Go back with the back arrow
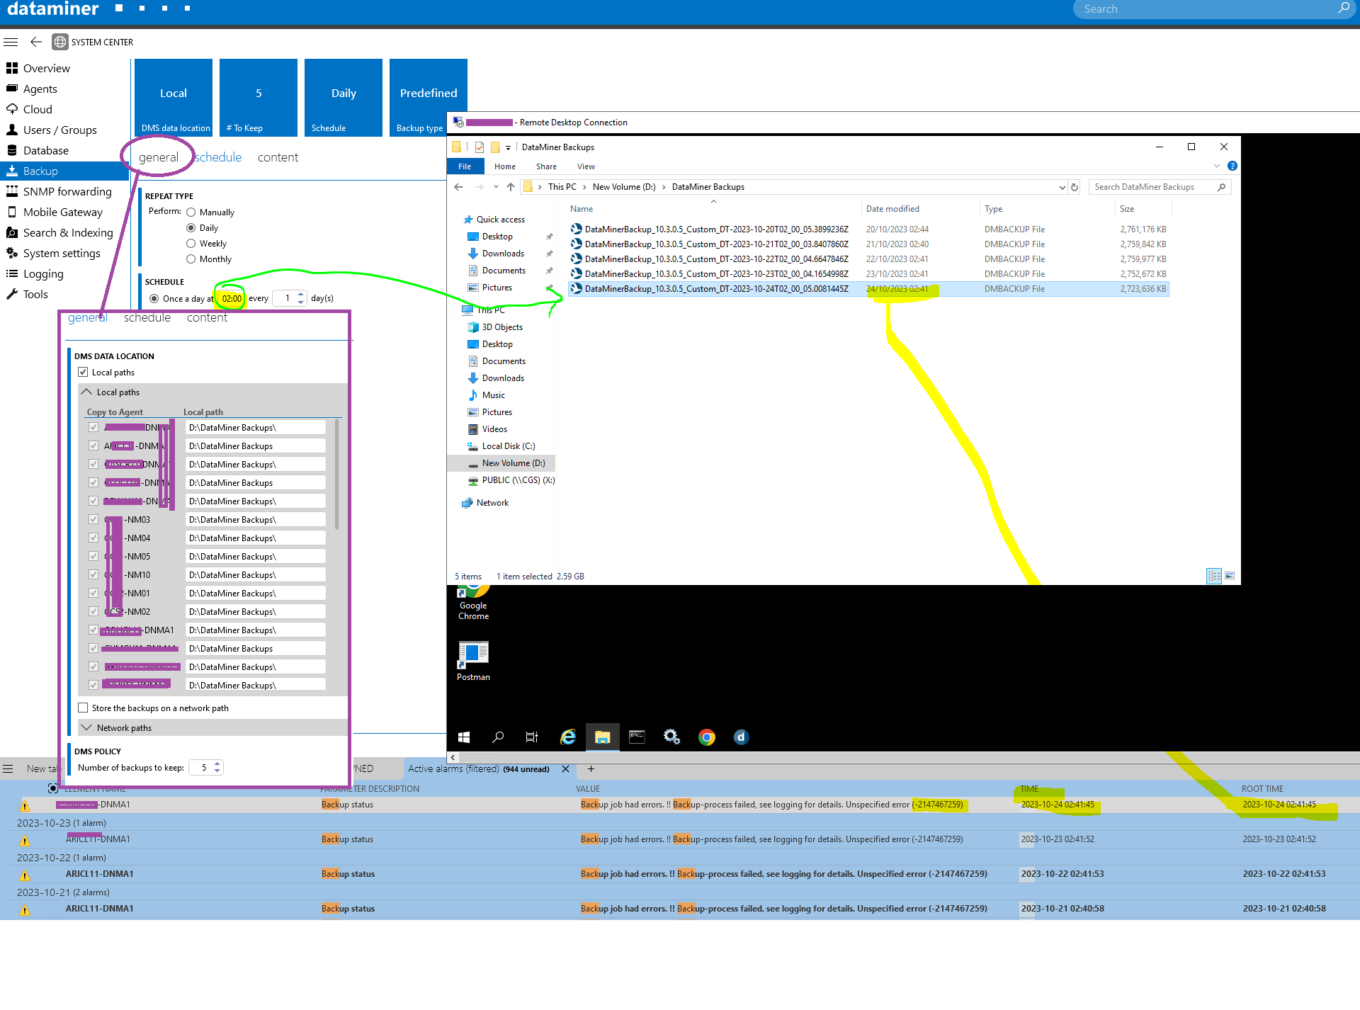This screenshot has width=1360, height=1010. [x=35, y=42]
